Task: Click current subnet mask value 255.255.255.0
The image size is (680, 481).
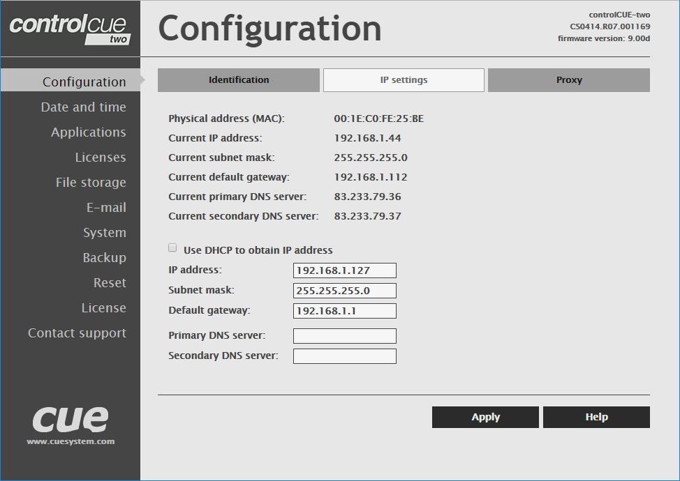Action: tap(370, 158)
